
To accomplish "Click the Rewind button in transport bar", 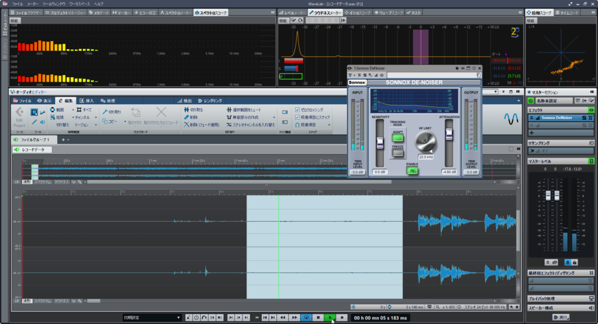I will [x=282, y=317].
